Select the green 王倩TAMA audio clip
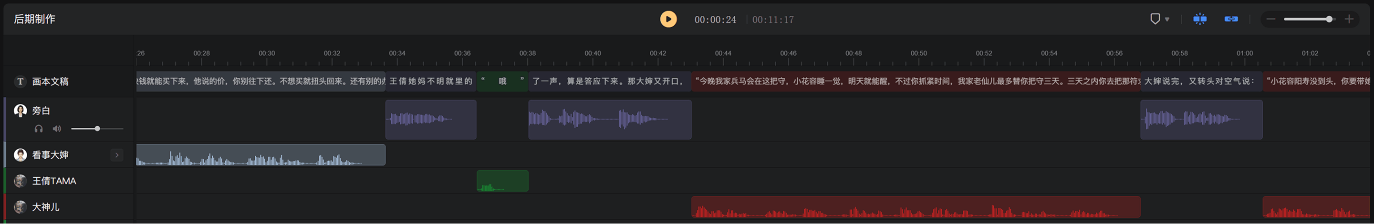 [502, 181]
